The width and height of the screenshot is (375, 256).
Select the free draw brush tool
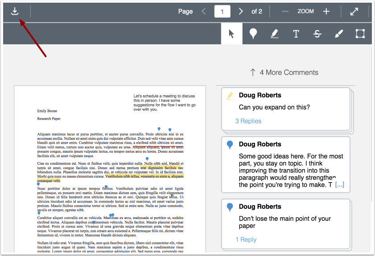(339, 34)
